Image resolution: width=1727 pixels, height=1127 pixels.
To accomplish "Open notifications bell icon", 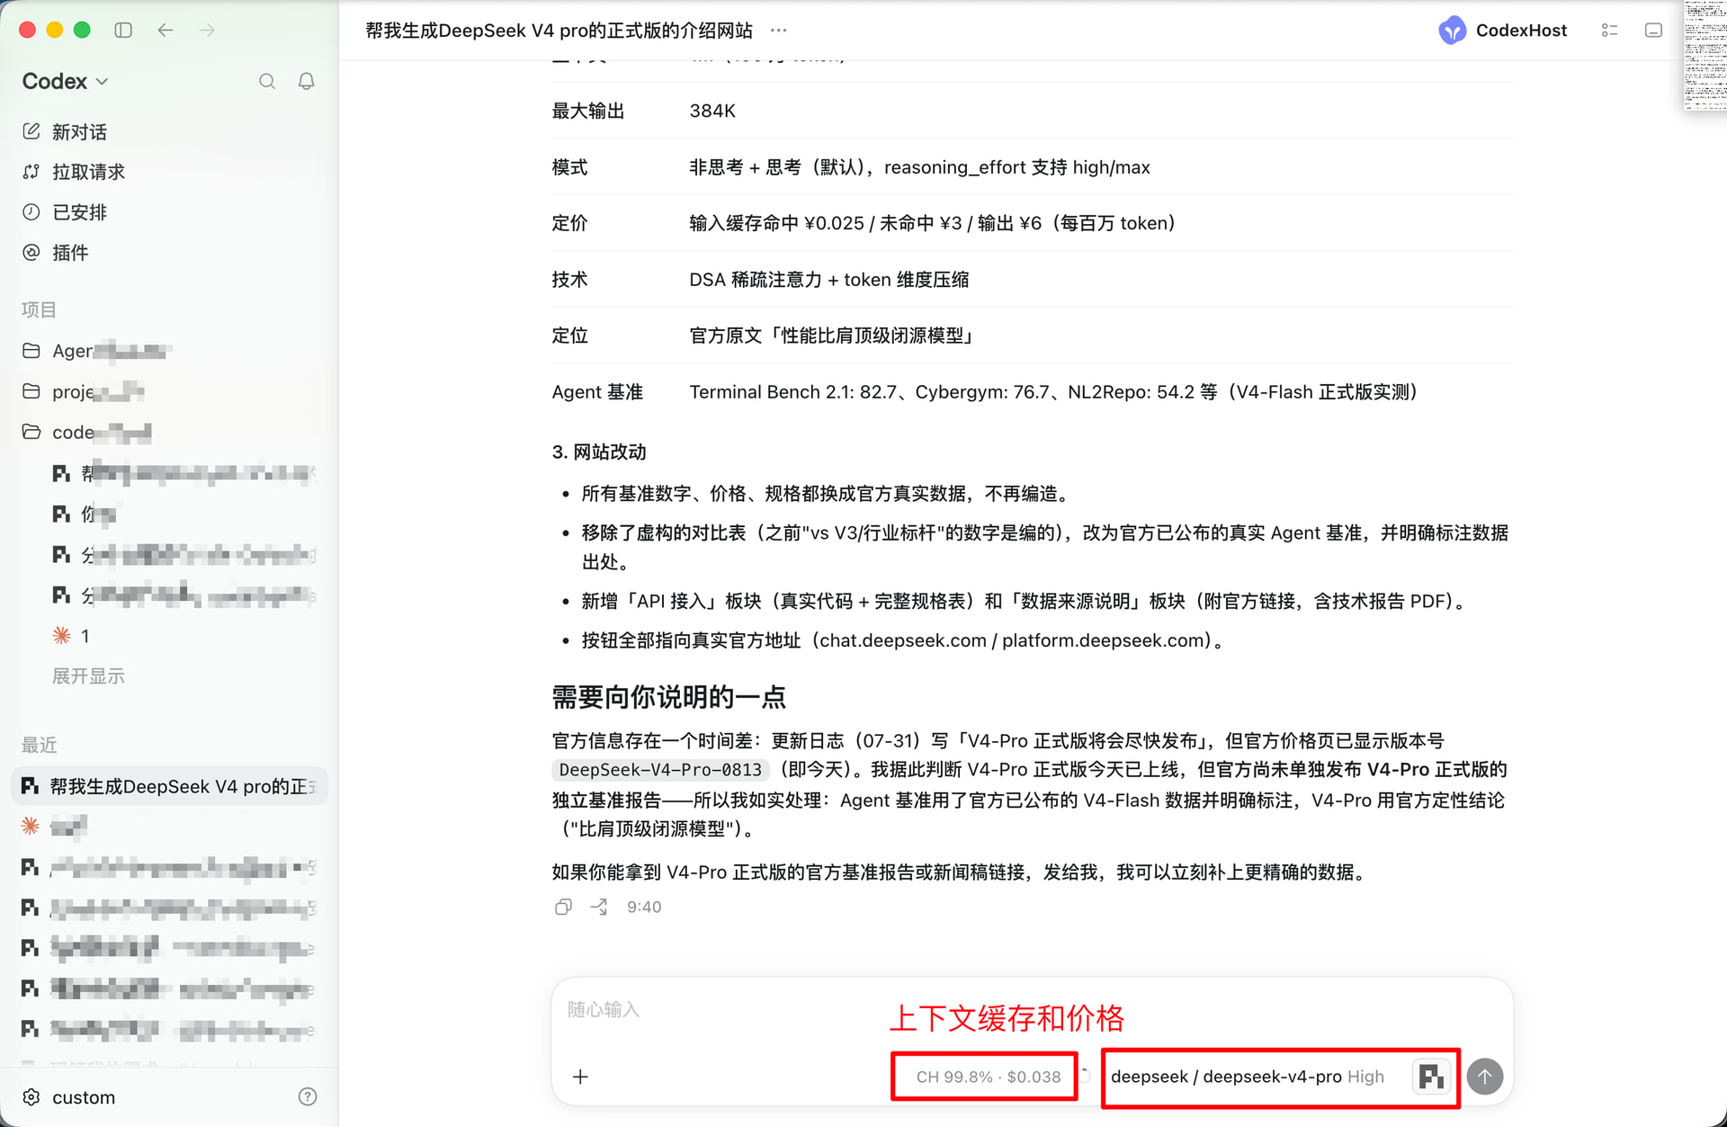I will coord(307,81).
